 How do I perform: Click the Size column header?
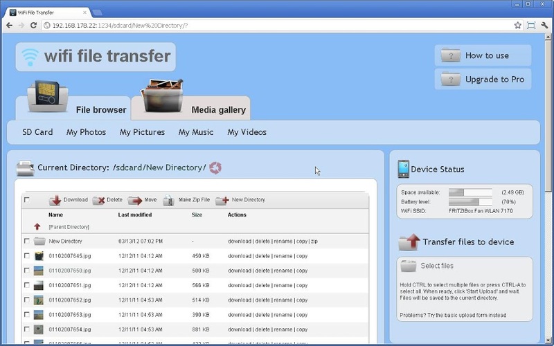(x=197, y=215)
